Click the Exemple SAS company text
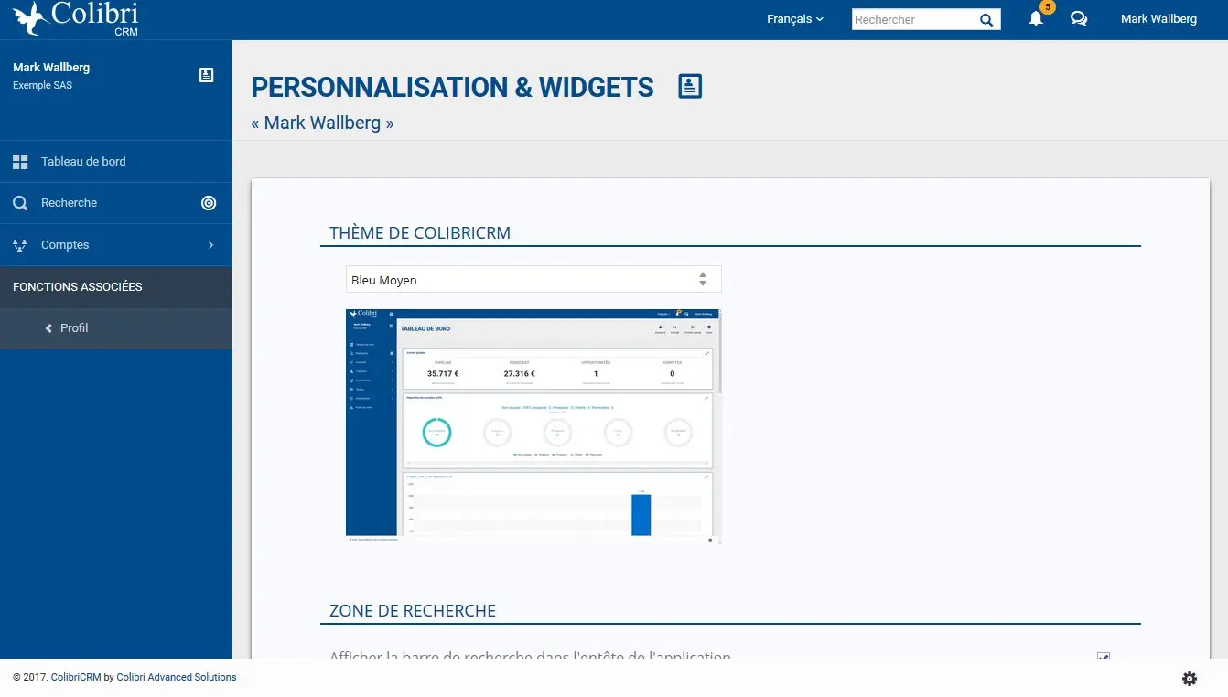 [x=42, y=86]
